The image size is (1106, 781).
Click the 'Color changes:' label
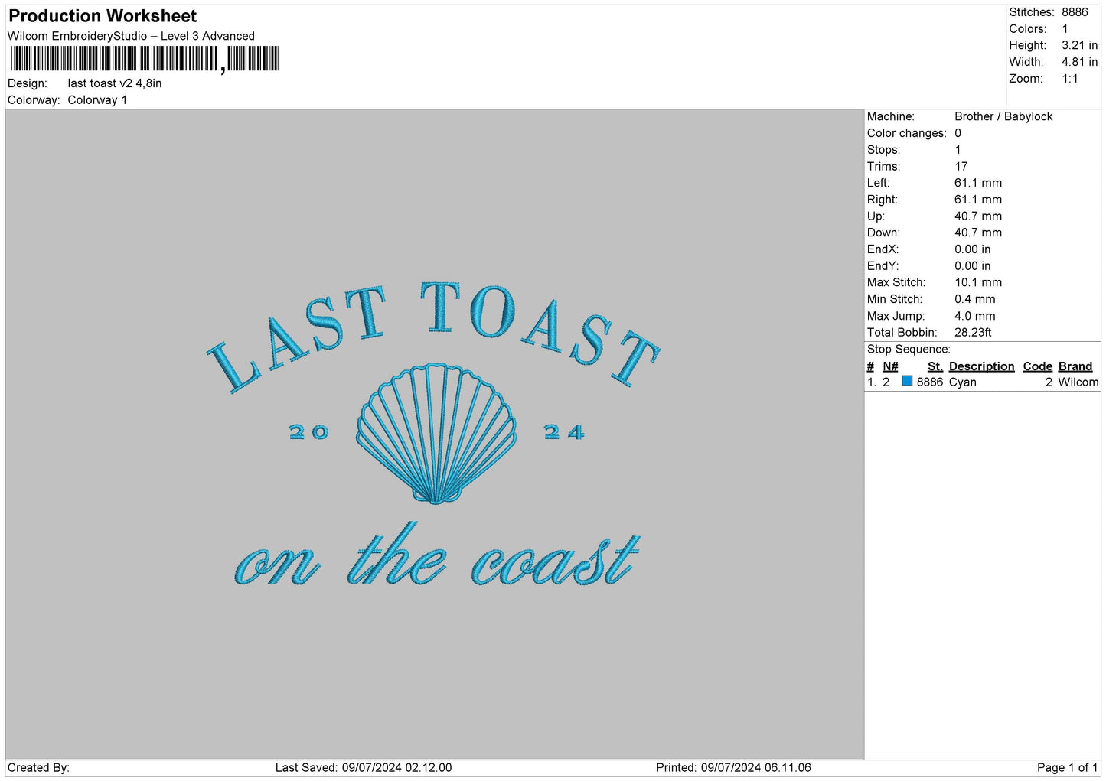pos(907,133)
